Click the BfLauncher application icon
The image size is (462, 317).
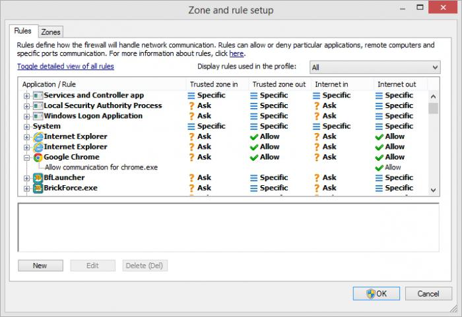pos(38,178)
